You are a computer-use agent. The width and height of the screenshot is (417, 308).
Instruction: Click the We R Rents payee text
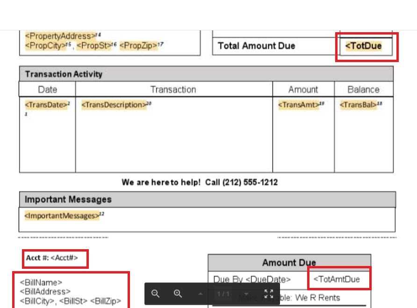tap(317, 298)
